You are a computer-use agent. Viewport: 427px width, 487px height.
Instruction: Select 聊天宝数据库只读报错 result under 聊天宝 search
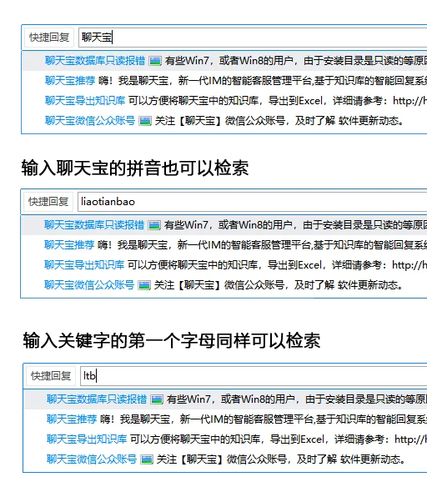point(95,61)
